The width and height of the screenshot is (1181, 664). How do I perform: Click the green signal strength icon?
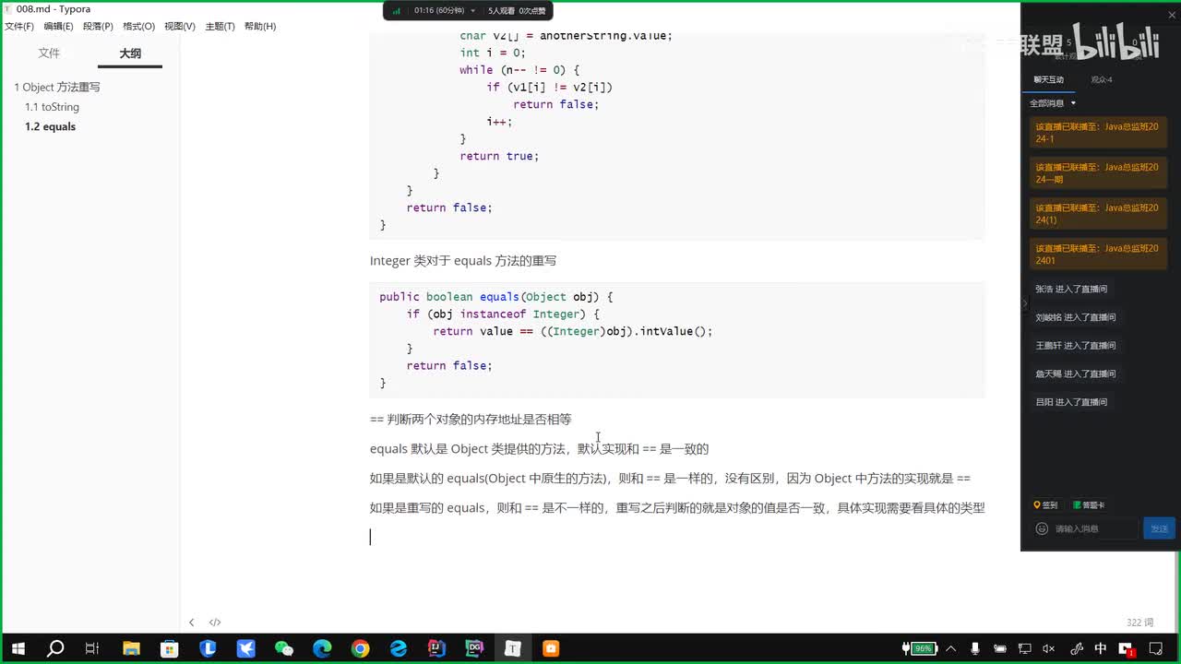[397, 11]
